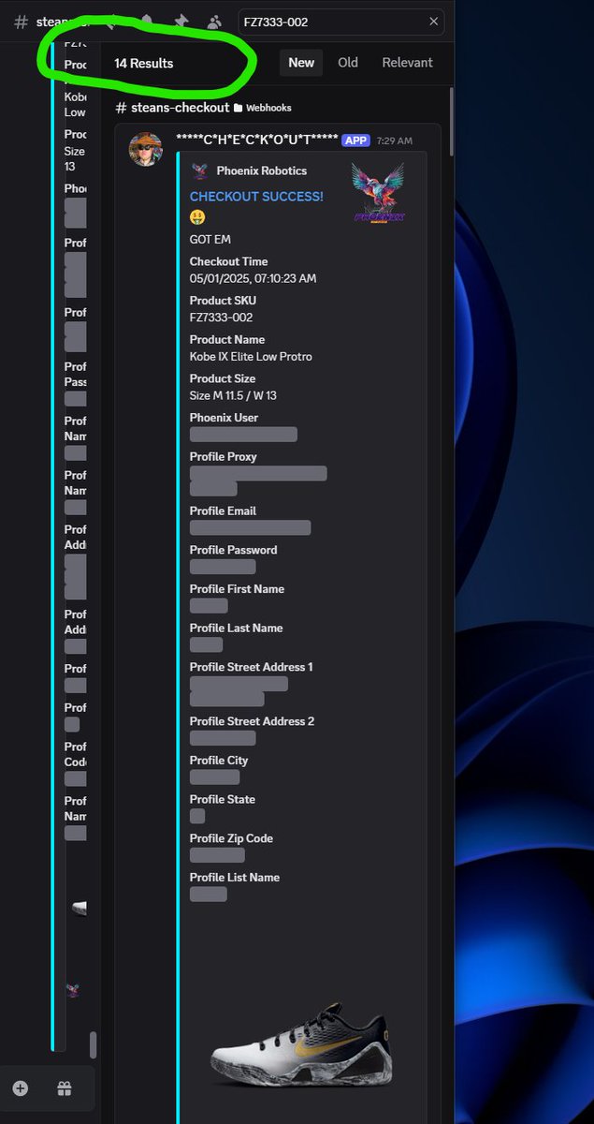Select FZ7333-002 under Product SKU
Image resolution: width=594 pixels, height=1124 pixels.
tap(221, 318)
